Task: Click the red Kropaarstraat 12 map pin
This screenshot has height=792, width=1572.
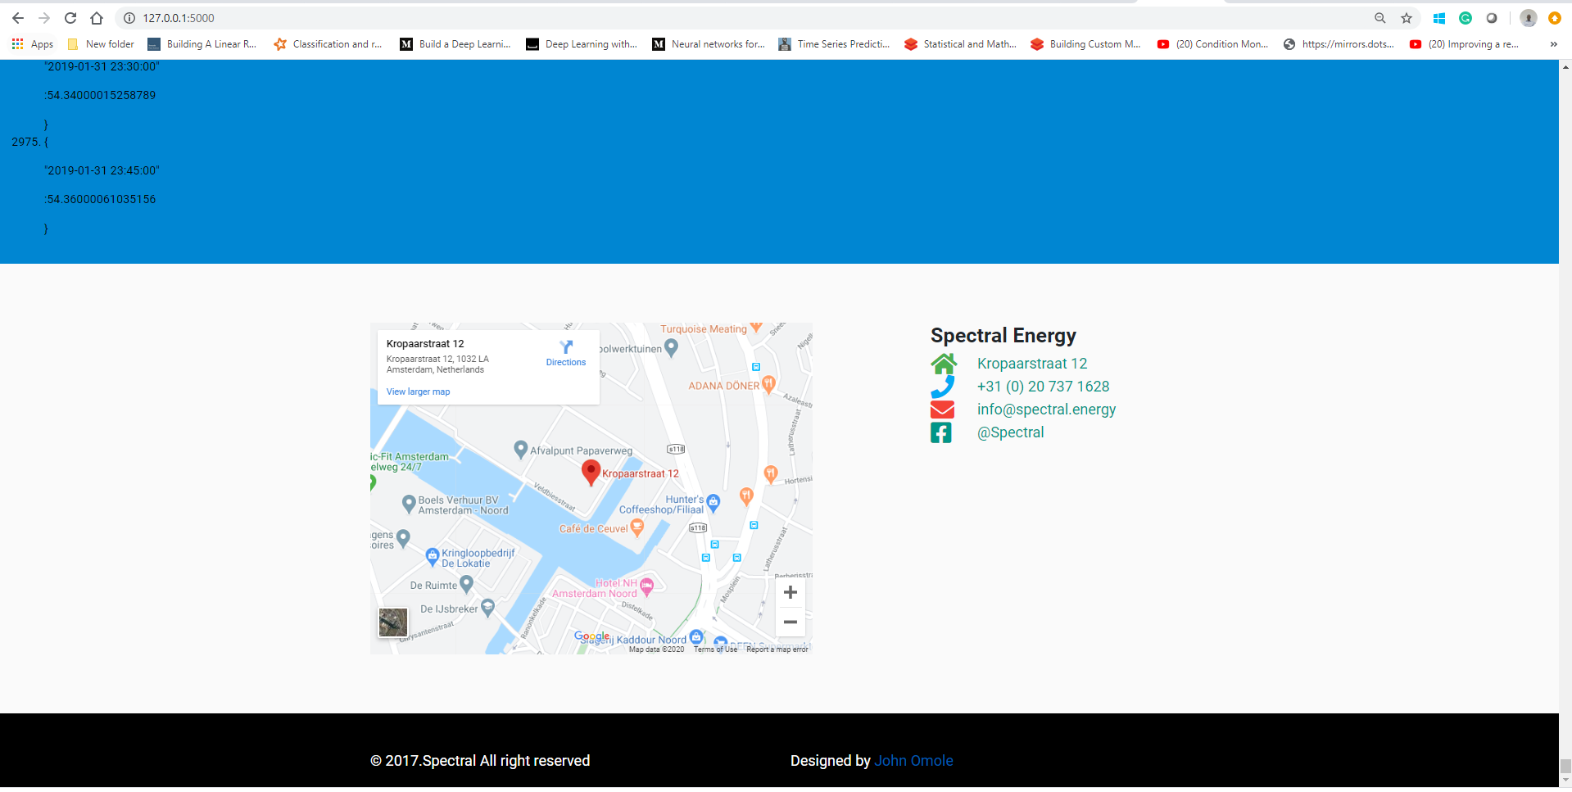Action: (591, 472)
